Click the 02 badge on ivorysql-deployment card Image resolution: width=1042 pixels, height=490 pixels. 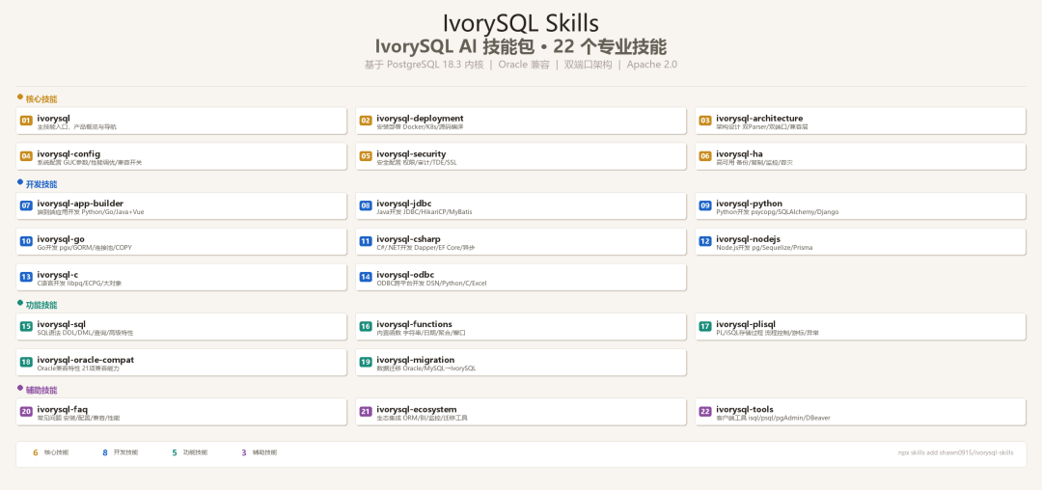click(366, 121)
